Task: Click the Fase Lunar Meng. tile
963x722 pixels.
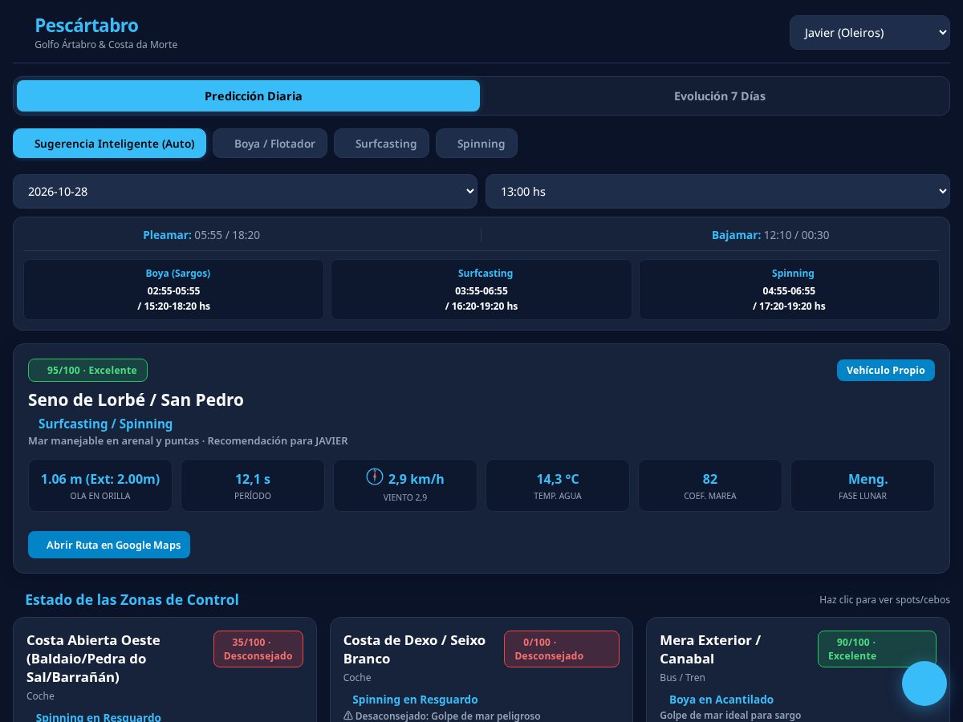Action: [863, 485]
